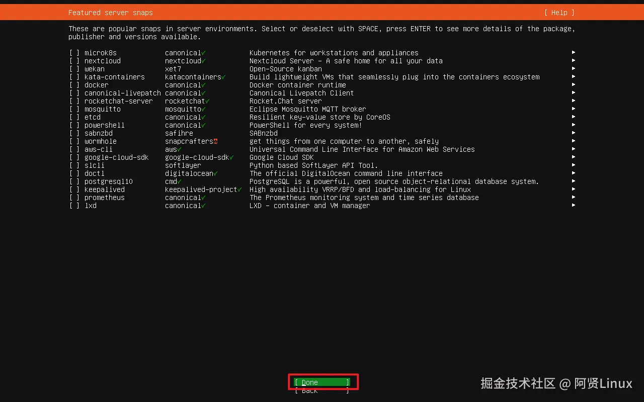Click 'Python based SoftLayer API Tool.' text
This screenshot has width=644, height=402.
[x=314, y=165]
